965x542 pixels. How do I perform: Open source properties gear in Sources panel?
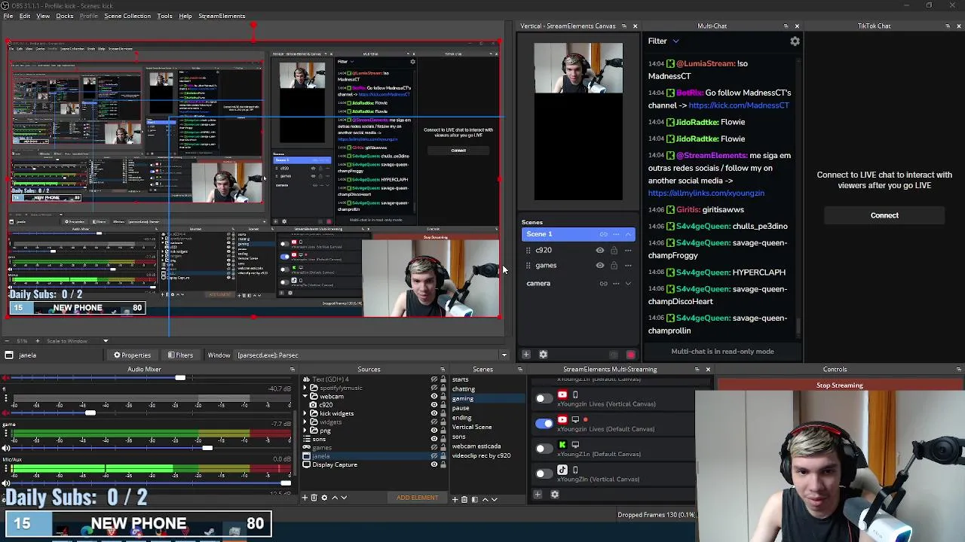pyautogui.click(x=325, y=498)
